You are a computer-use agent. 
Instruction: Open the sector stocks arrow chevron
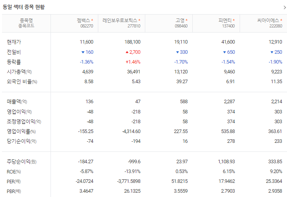coord(285,7)
